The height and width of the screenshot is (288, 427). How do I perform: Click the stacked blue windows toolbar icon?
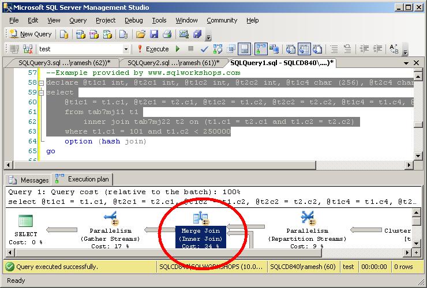click(x=197, y=34)
